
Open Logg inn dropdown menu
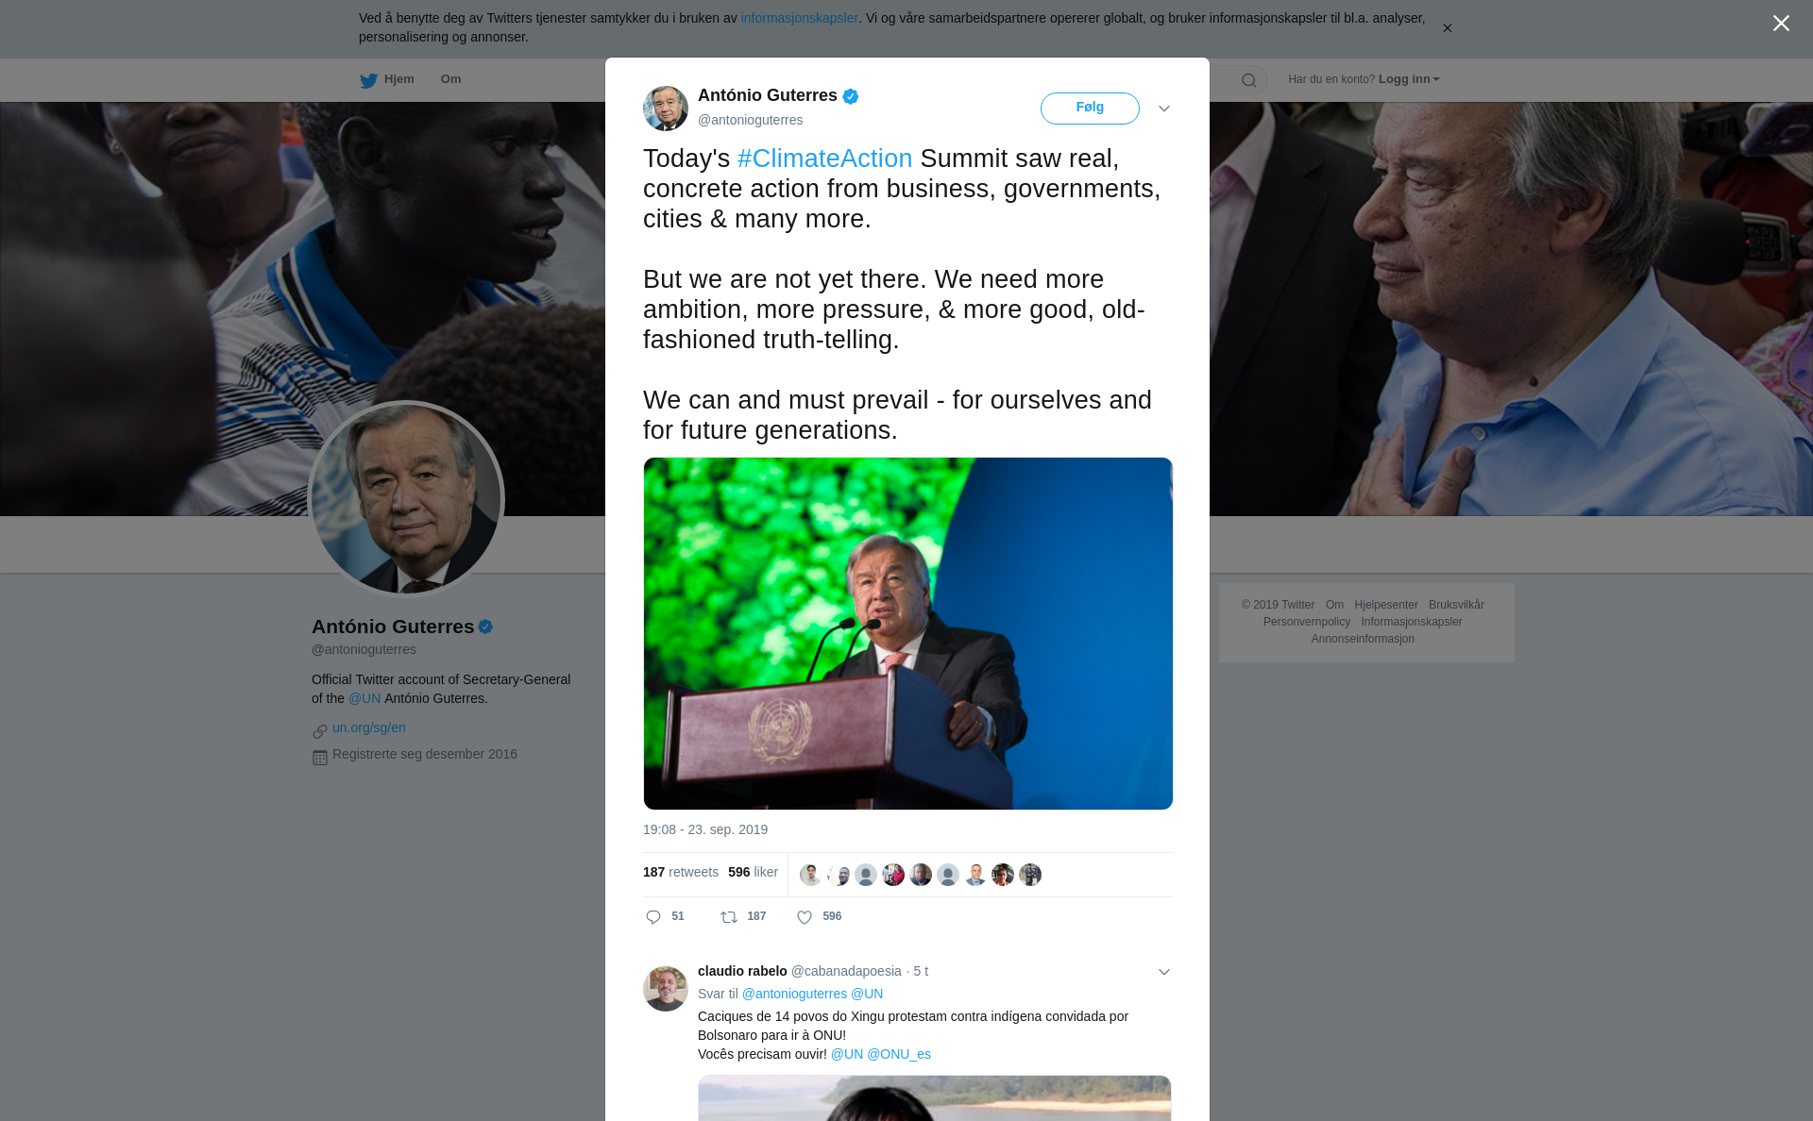pos(1409,79)
